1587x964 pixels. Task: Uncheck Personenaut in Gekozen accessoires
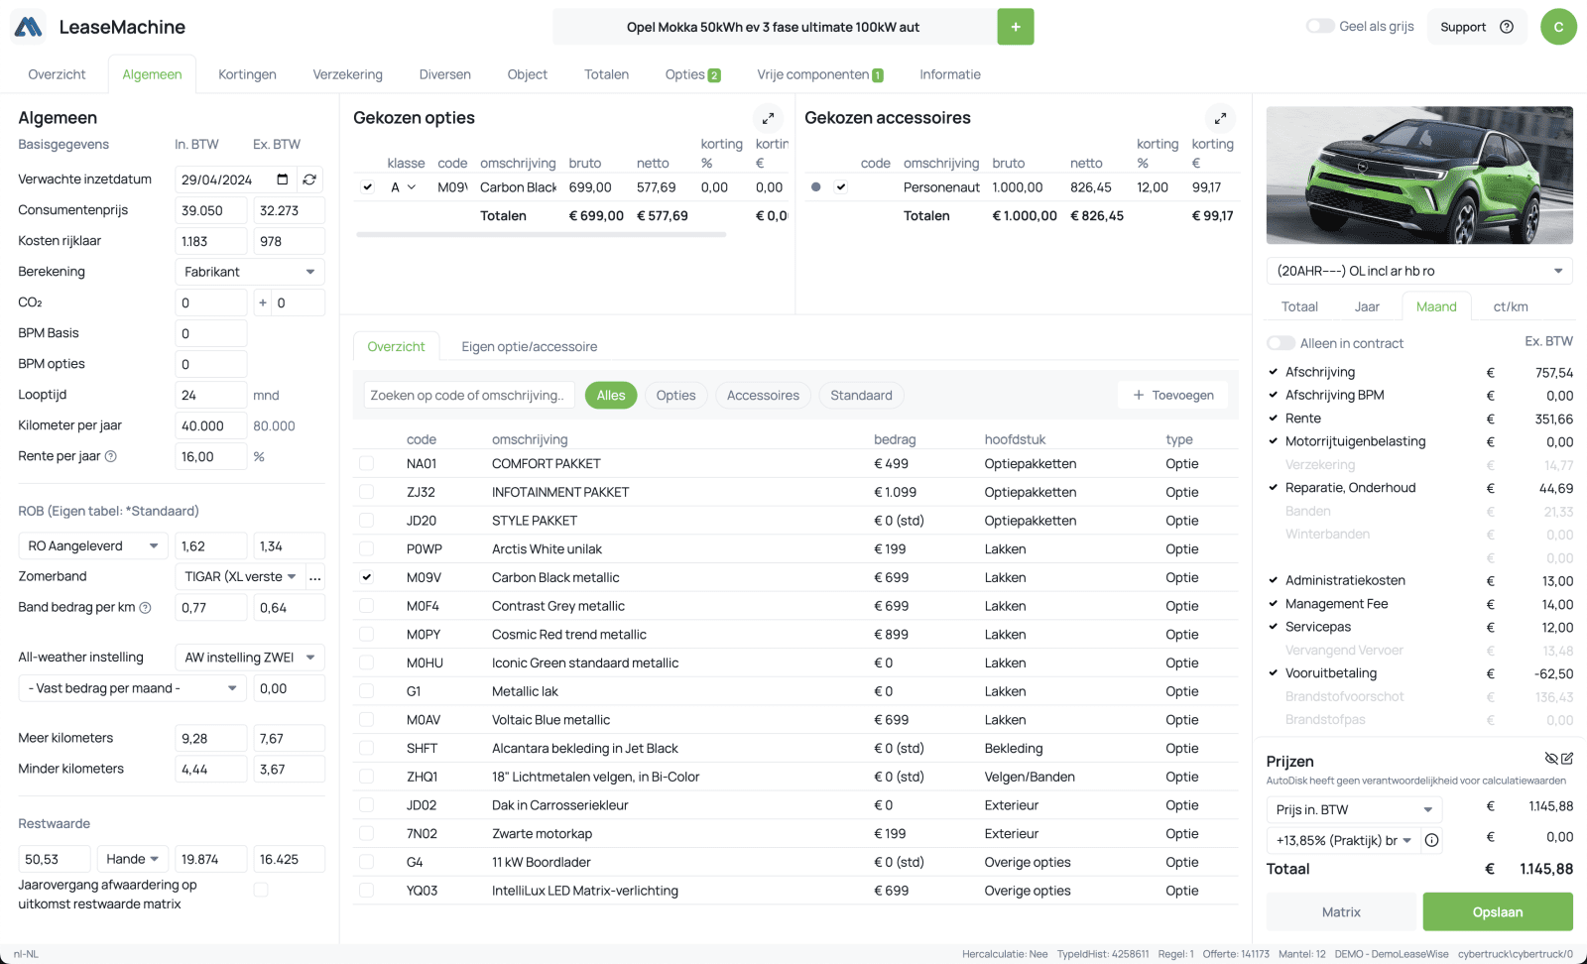(x=841, y=186)
